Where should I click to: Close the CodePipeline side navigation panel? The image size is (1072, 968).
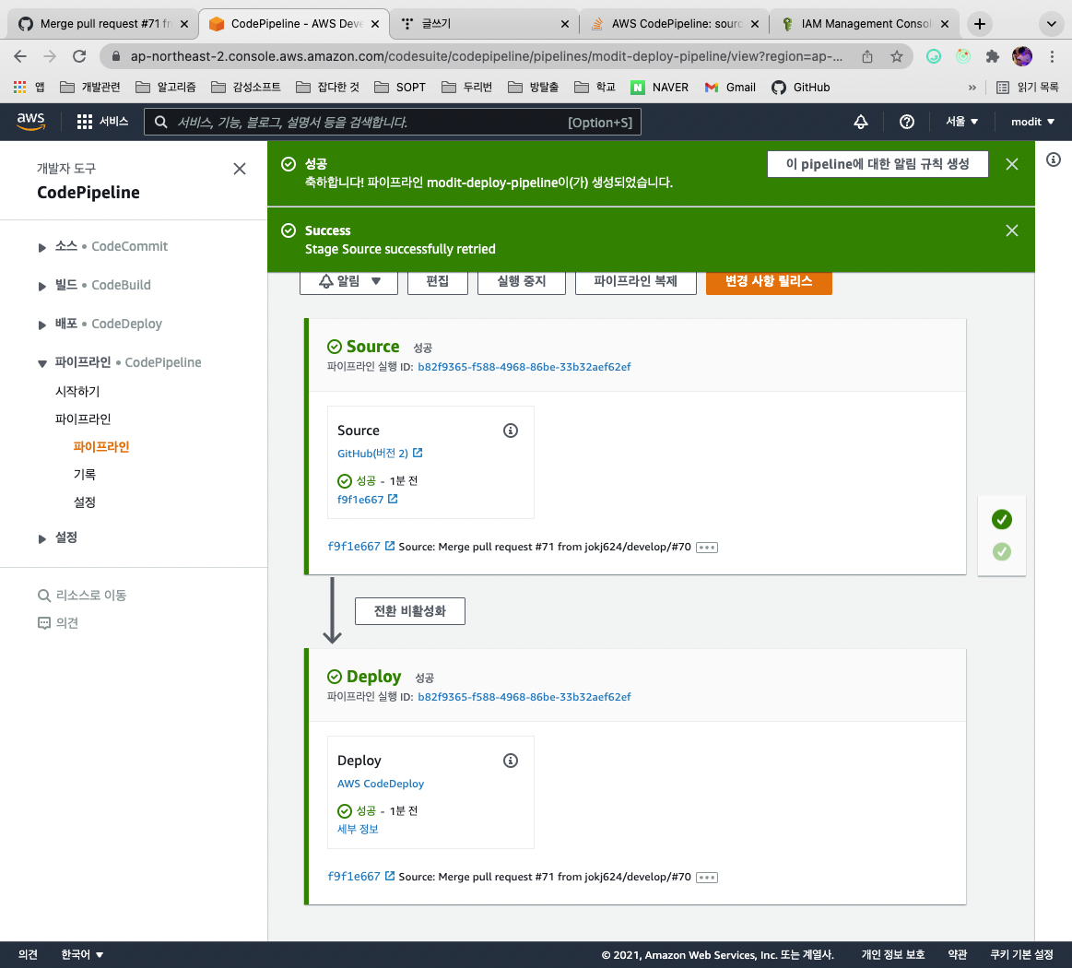tap(240, 169)
